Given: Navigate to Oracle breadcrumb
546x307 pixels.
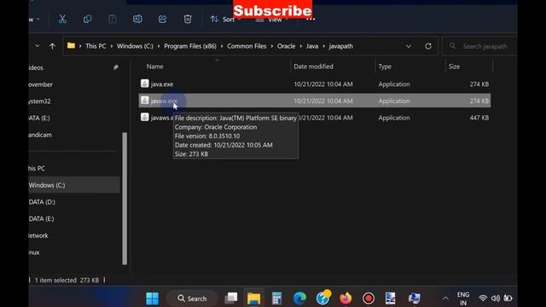Looking at the screenshot, I should point(286,46).
